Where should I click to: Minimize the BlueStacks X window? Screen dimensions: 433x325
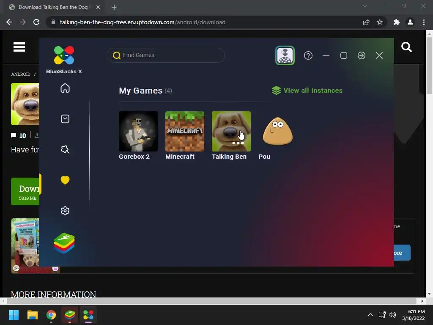click(x=326, y=55)
